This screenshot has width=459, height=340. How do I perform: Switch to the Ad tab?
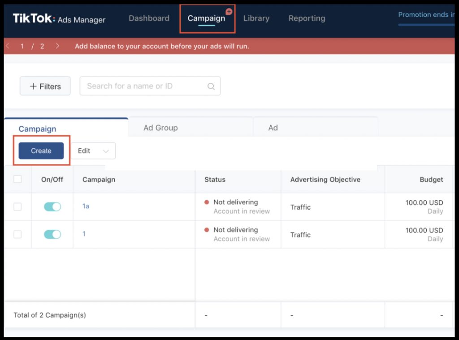tap(273, 128)
